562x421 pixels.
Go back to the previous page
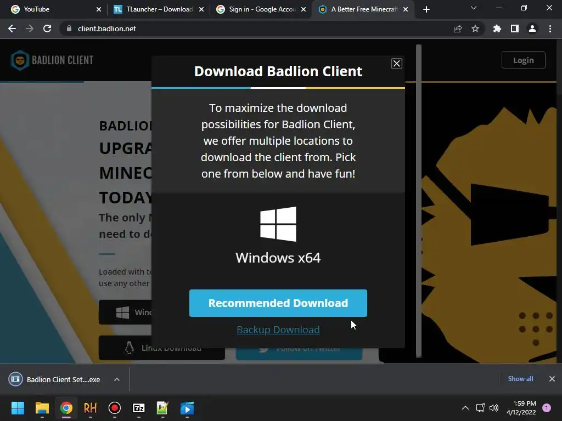(x=12, y=29)
